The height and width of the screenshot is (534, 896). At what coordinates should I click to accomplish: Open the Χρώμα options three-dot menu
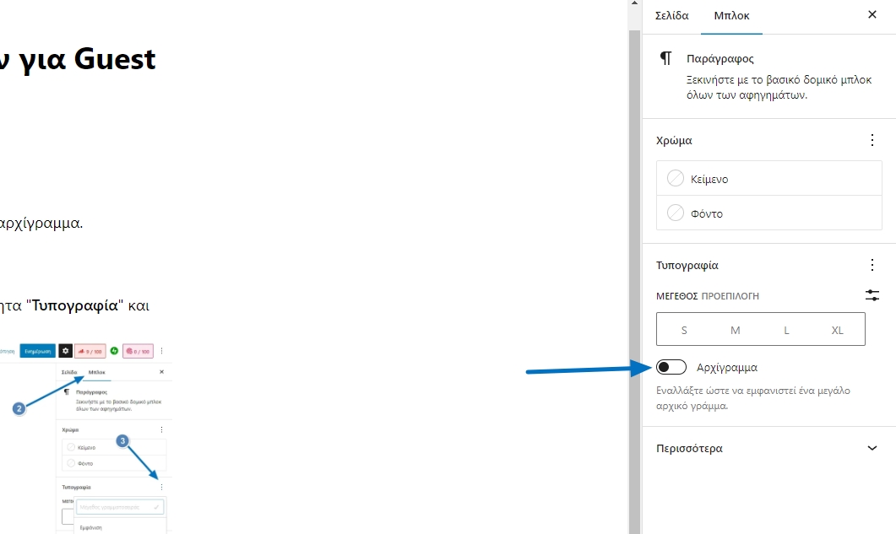(872, 140)
